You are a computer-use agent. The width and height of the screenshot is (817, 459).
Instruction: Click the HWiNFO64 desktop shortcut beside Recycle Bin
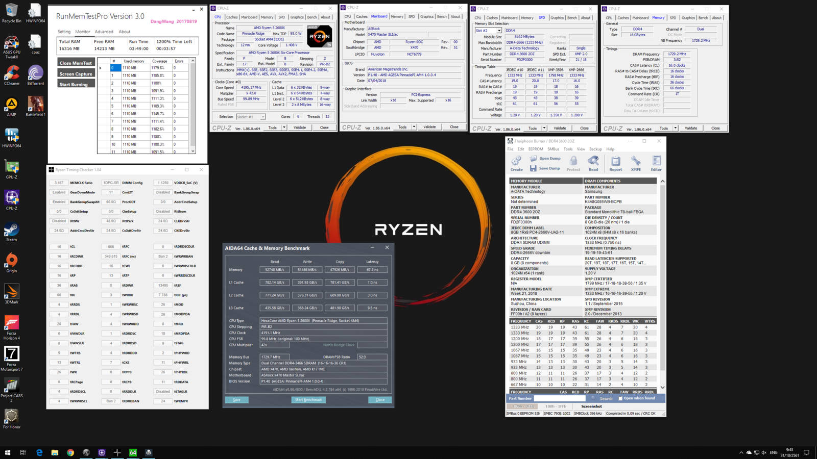coord(35,13)
